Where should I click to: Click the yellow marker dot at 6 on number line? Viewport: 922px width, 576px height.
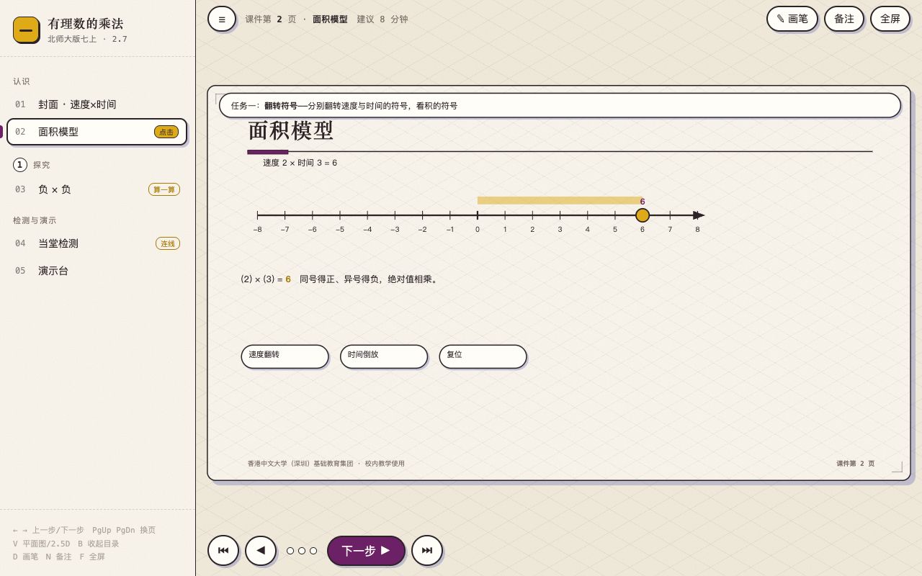tap(643, 215)
